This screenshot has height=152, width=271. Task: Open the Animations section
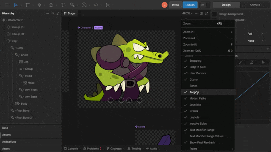pyautogui.click(x=31, y=142)
